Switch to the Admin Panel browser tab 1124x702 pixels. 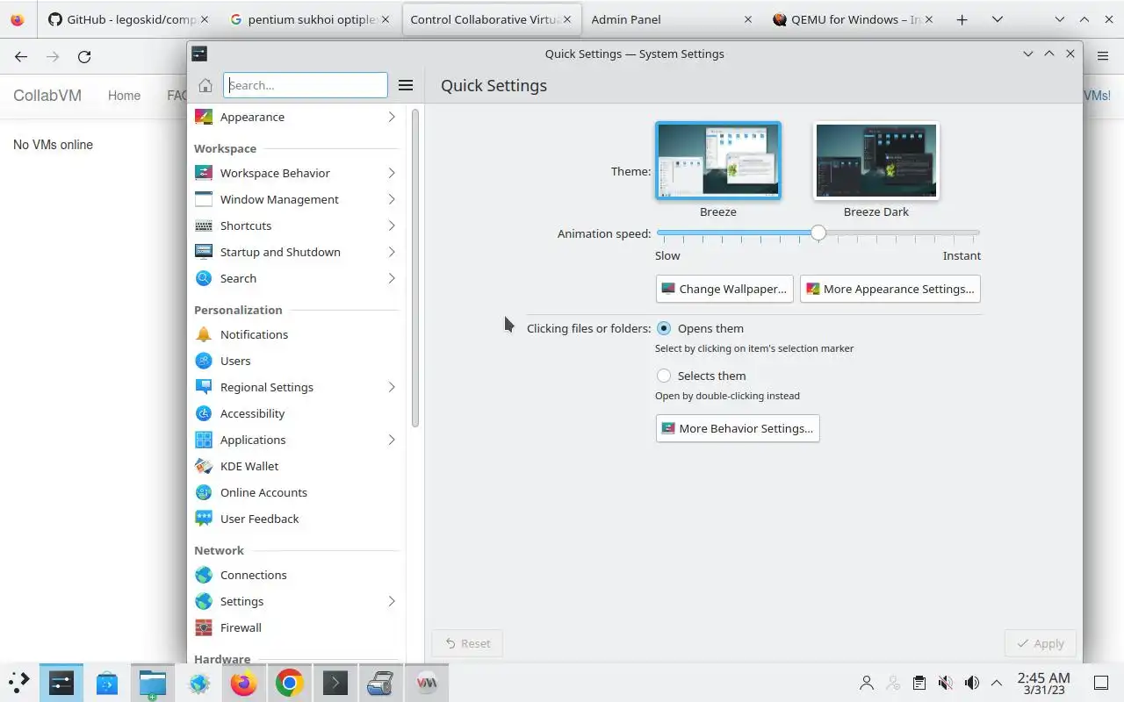point(671,19)
